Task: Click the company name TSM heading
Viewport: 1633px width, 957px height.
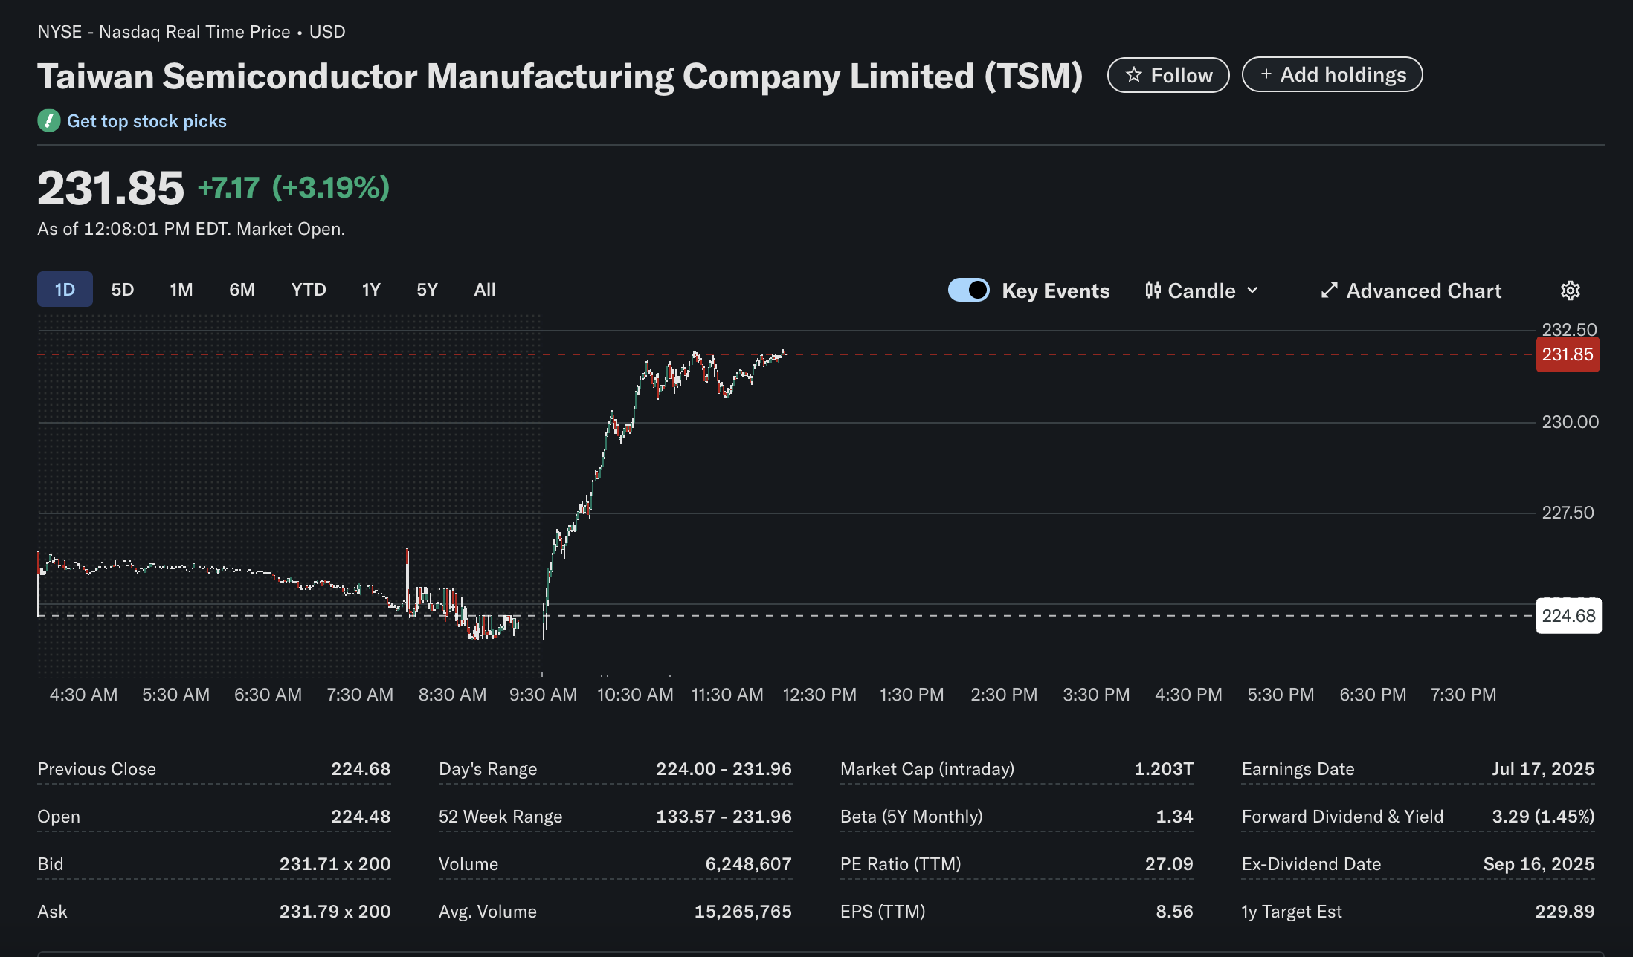Action: pos(560,76)
